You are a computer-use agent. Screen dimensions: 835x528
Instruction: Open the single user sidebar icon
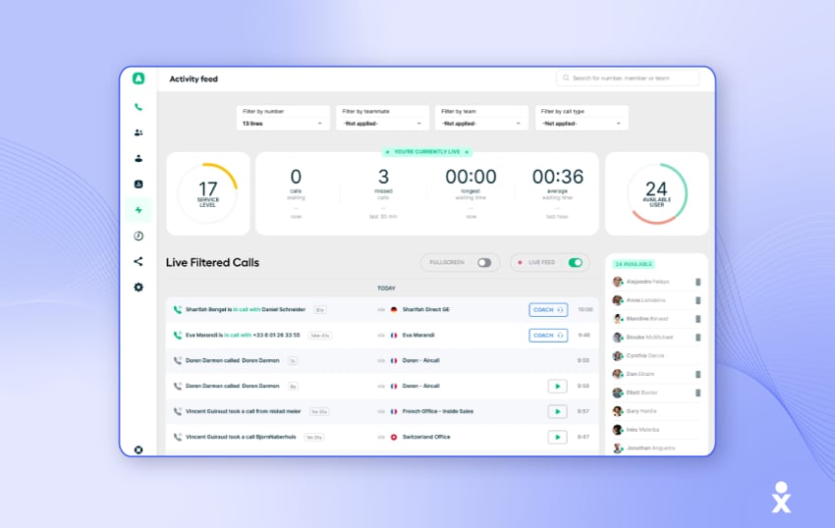pyautogui.click(x=139, y=158)
